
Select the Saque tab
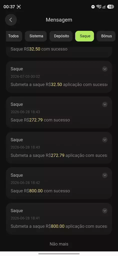pos(84,36)
